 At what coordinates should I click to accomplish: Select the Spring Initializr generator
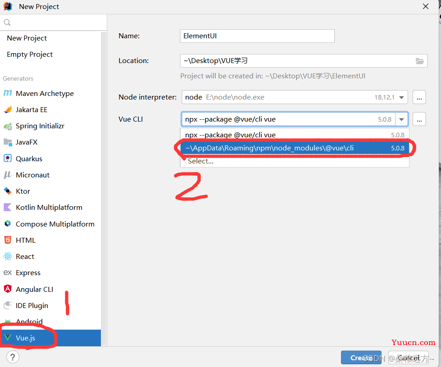(x=50, y=126)
